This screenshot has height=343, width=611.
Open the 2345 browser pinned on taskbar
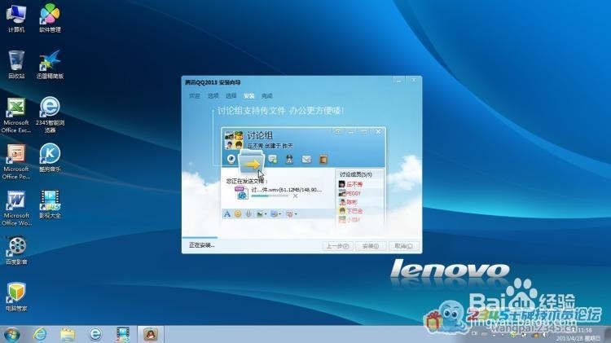[95, 334]
